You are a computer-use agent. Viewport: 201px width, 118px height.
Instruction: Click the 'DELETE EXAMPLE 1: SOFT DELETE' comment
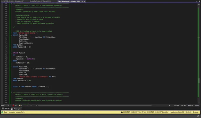38,6
